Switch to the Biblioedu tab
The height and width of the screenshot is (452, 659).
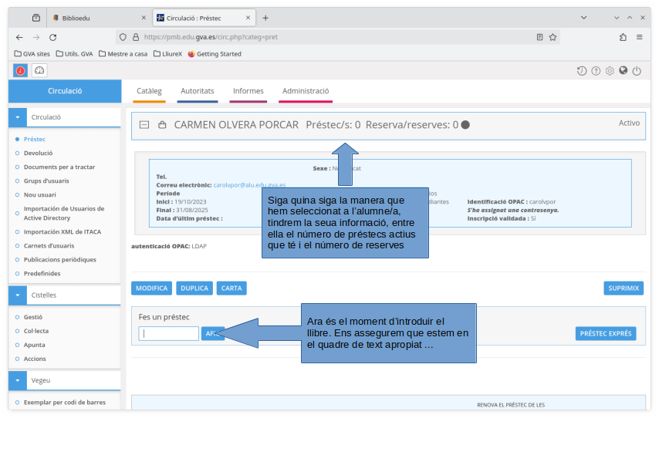point(76,18)
